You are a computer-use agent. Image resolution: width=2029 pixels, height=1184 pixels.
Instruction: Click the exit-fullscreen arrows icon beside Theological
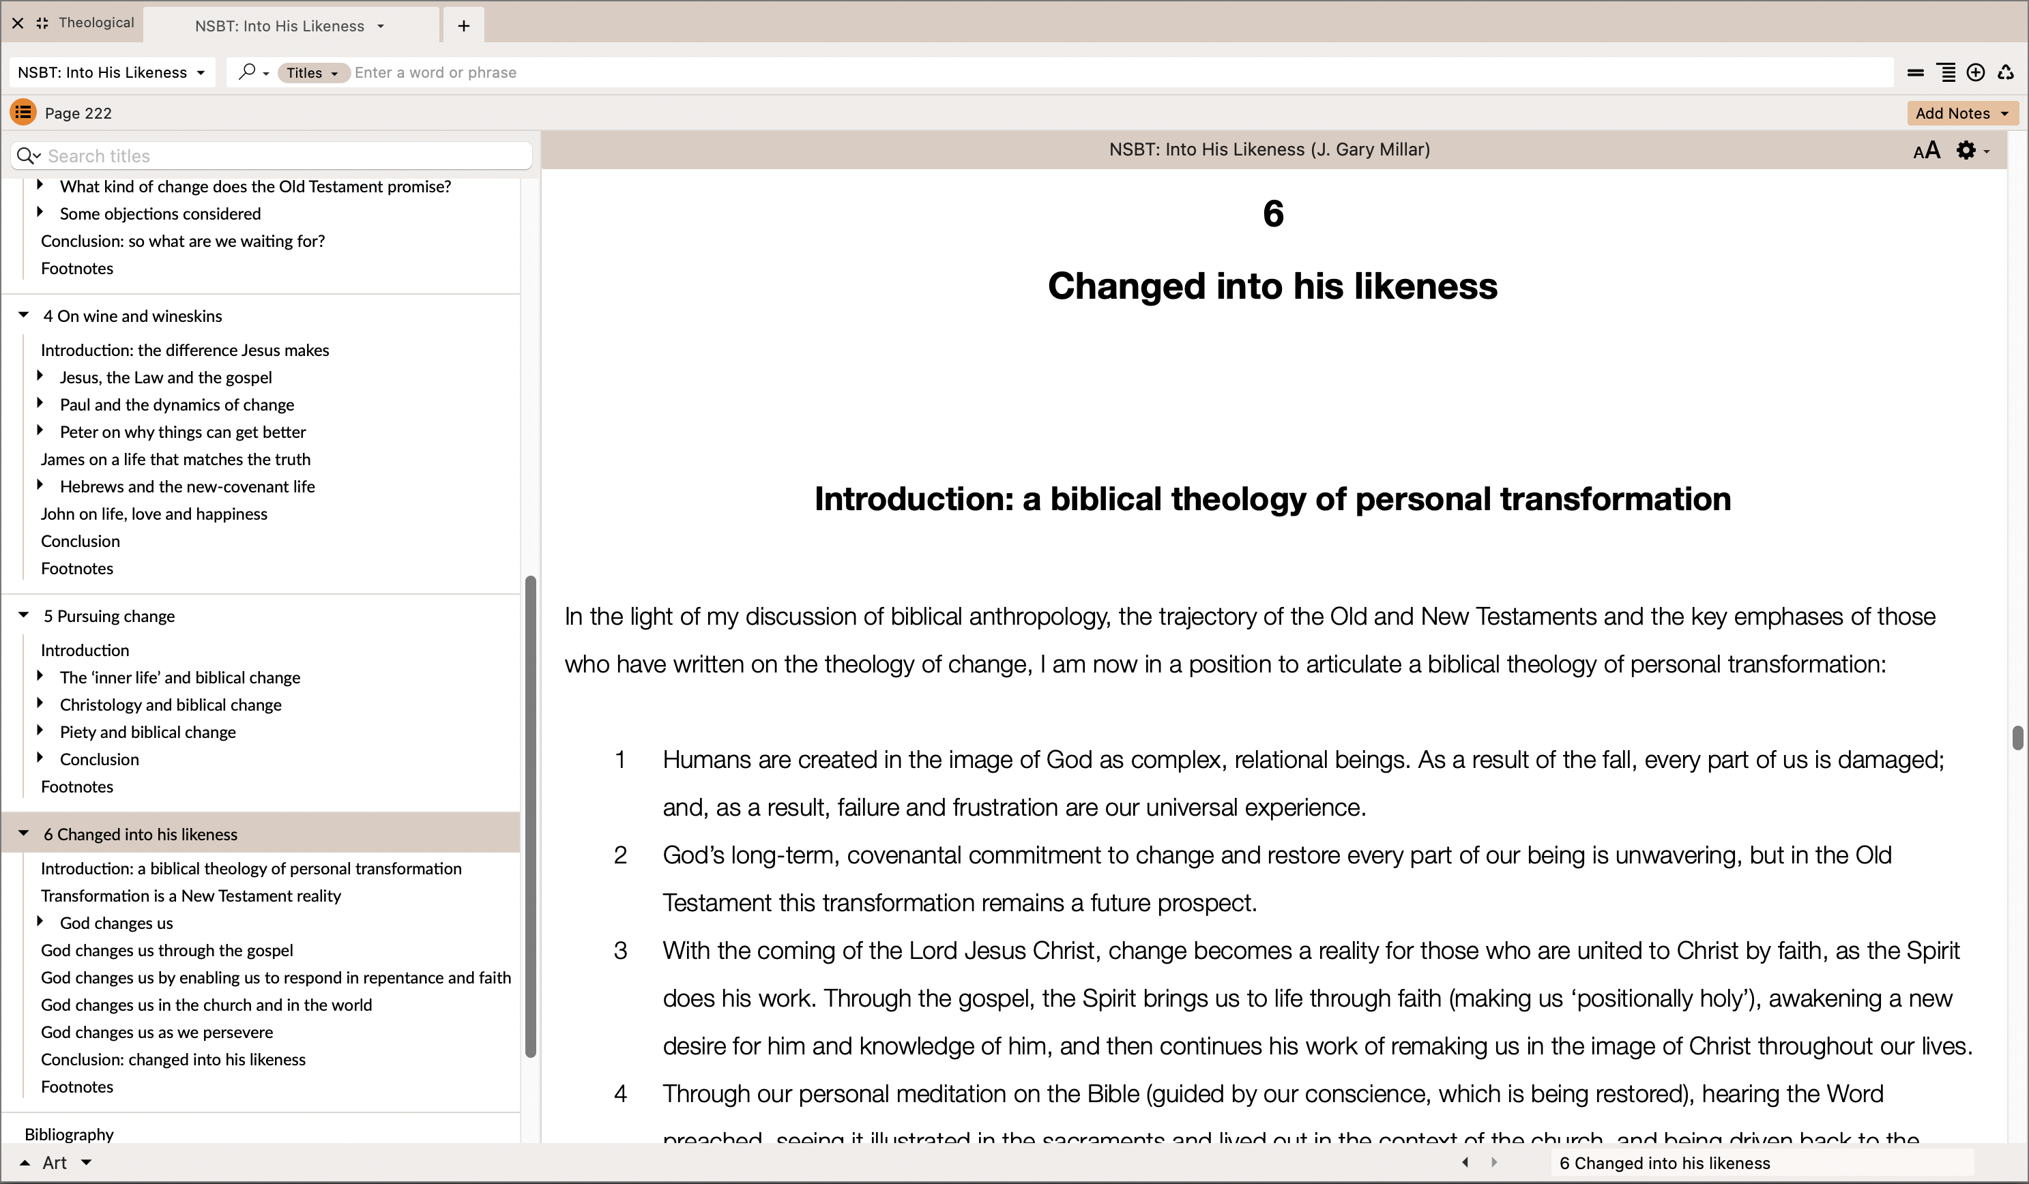coord(42,23)
